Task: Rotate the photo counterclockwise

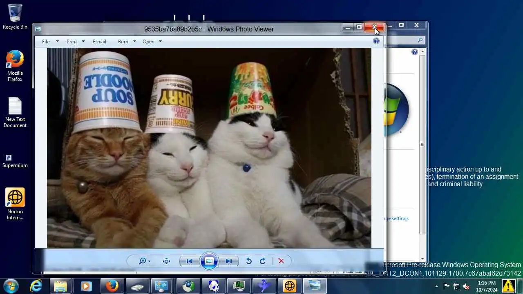Action: [x=248, y=261]
